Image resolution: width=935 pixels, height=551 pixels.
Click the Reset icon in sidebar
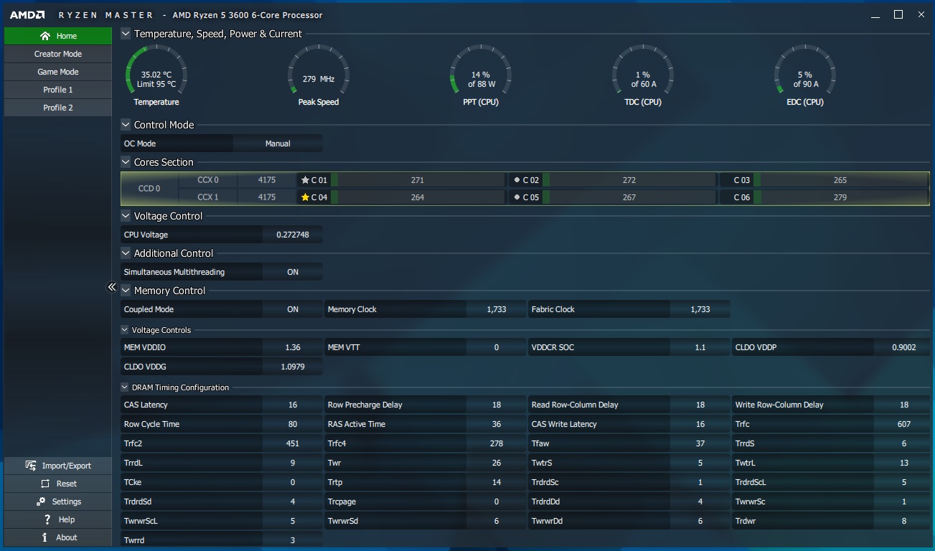45,484
